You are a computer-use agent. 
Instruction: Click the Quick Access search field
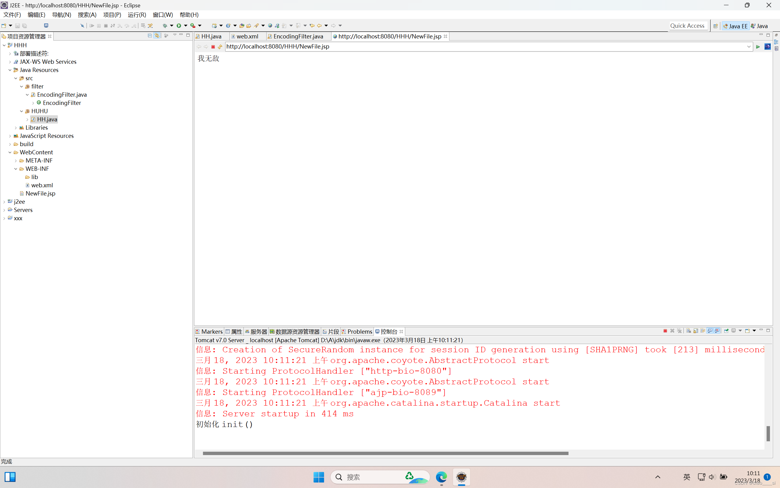[687, 26]
